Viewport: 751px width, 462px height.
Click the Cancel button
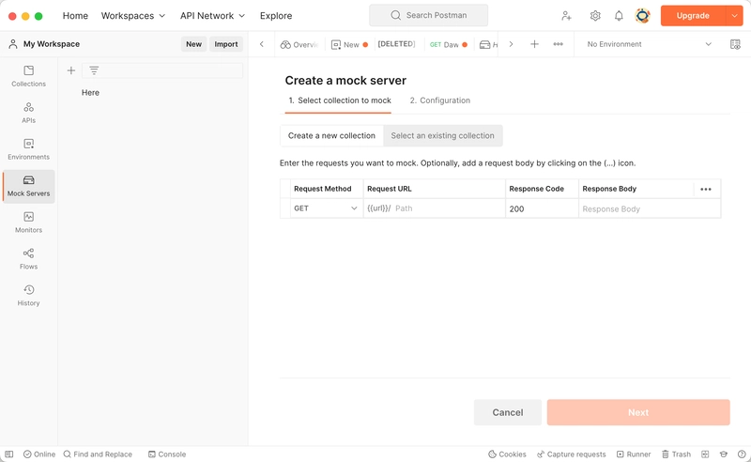click(508, 412)
